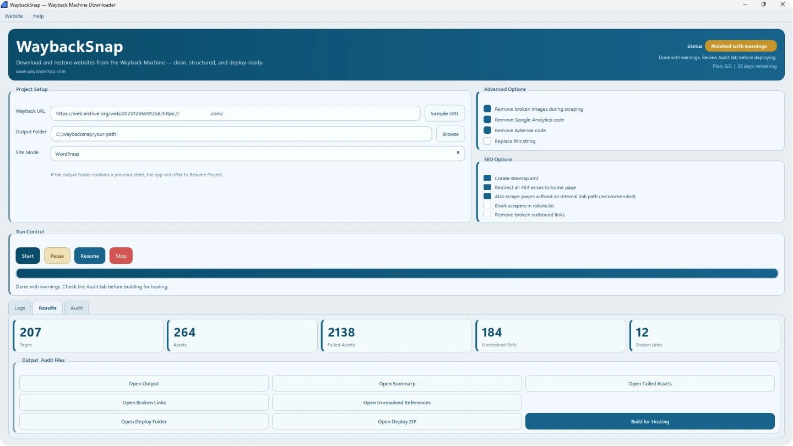Click the Build for Hosting button

(x=650, y=422)
